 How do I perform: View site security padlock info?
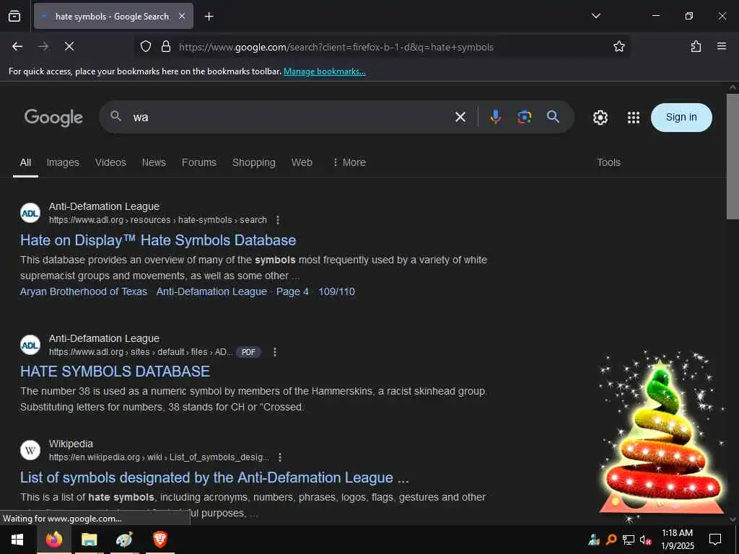pyautogui.click(x=165, y=46)
